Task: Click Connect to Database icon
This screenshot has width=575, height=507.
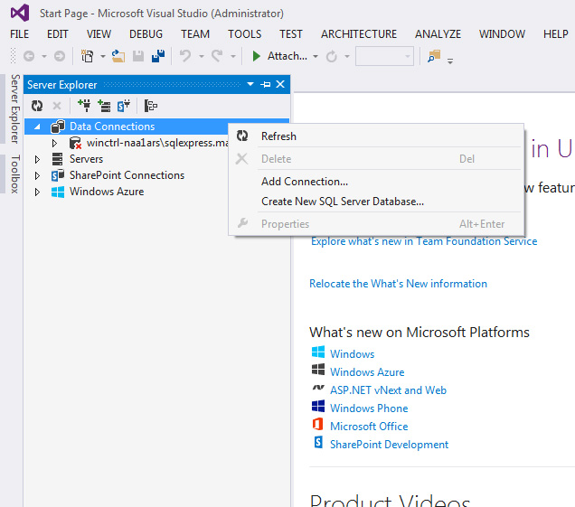Action: 84,106
